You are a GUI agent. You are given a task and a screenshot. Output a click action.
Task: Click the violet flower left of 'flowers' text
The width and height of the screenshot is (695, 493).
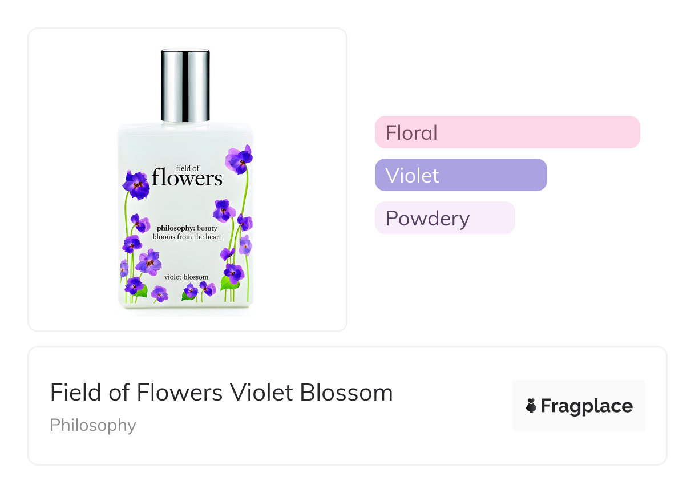(x=136, y=184)
